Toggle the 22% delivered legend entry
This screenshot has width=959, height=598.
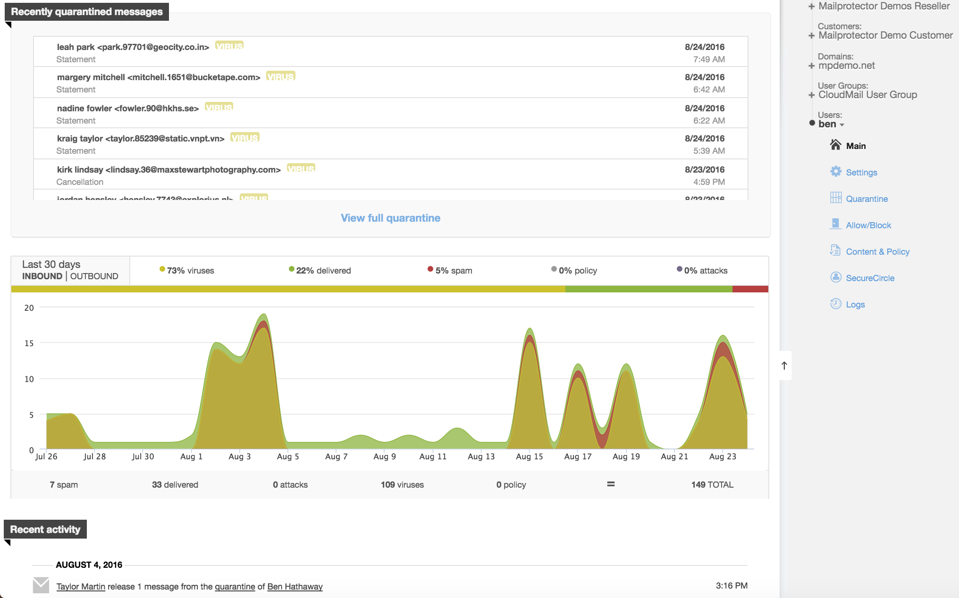(x=320, y=270)
